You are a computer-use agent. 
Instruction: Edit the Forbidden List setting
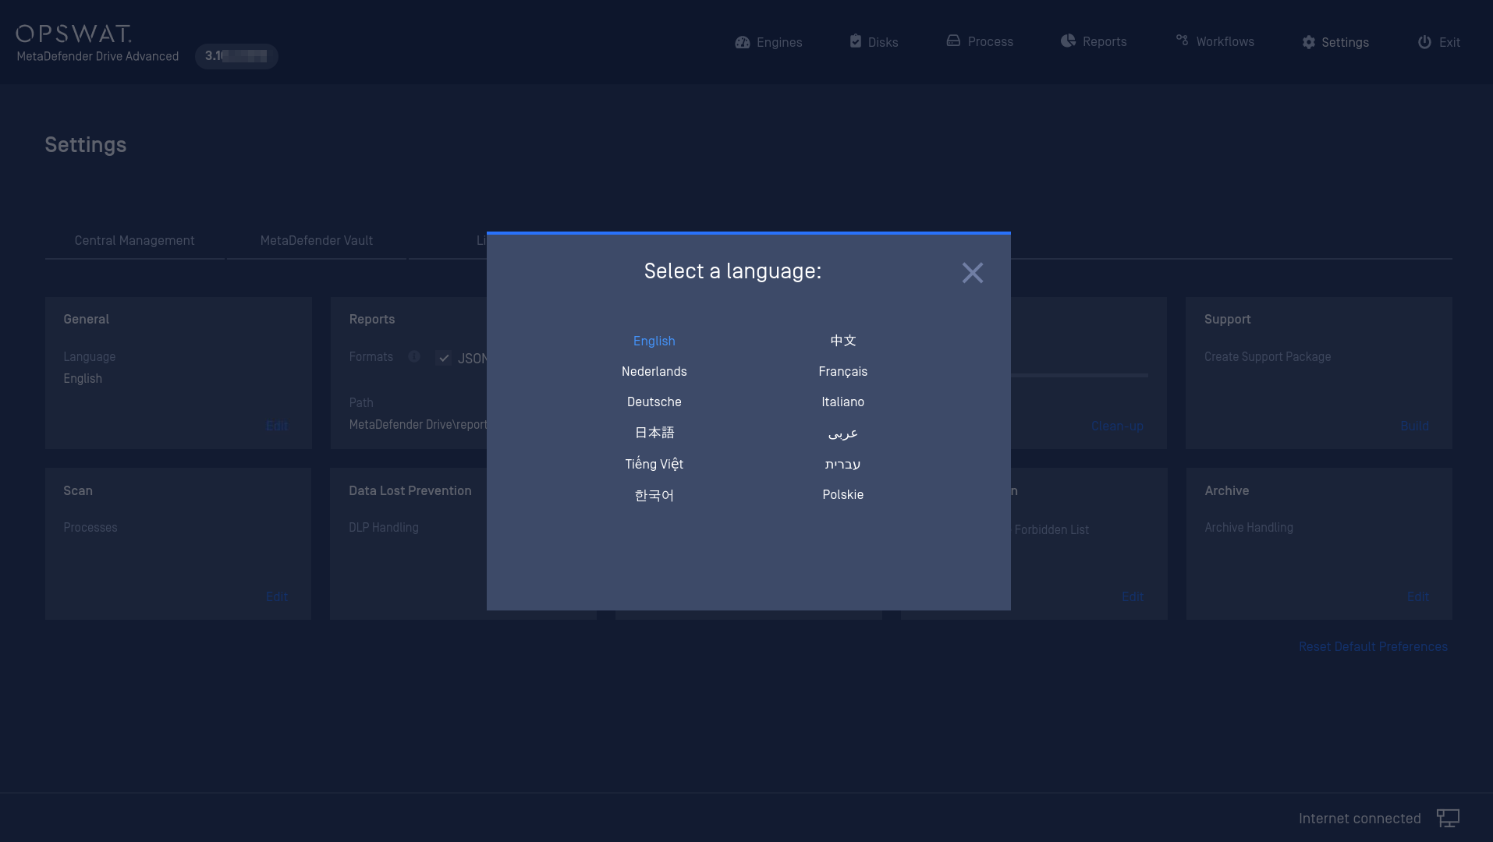[1133, 596]
